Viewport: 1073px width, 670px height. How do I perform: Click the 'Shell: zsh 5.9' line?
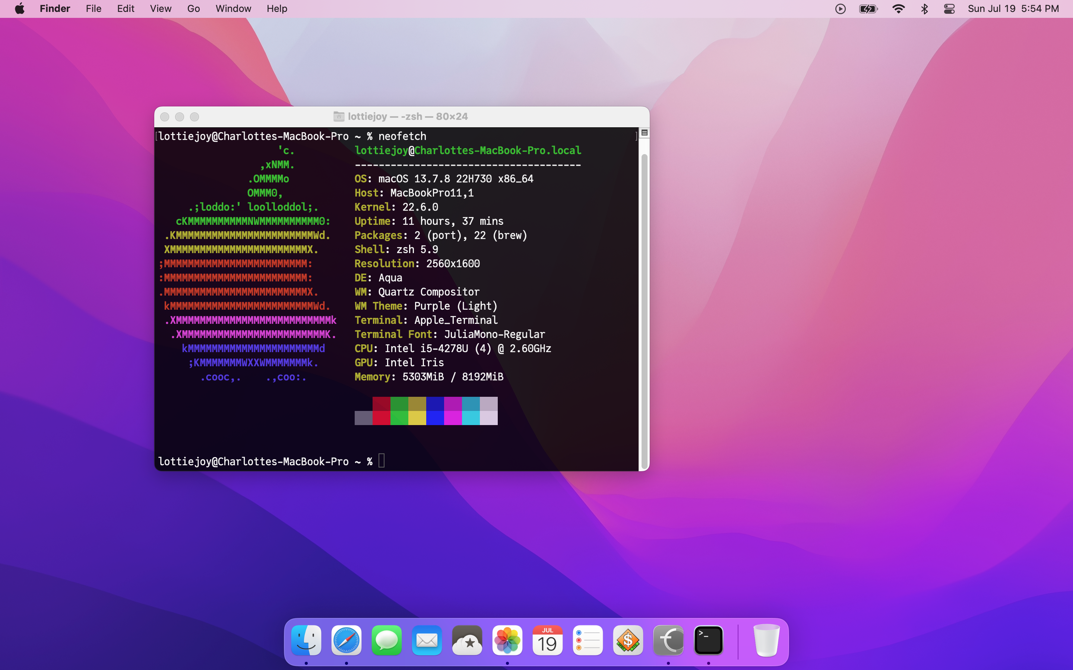point(396,249)
